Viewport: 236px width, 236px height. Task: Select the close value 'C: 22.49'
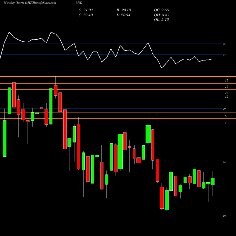85,15
